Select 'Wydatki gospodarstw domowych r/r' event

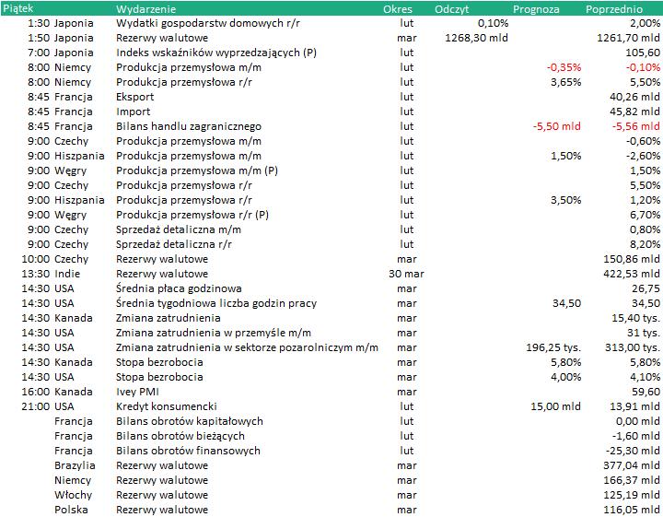pos(208,23)
